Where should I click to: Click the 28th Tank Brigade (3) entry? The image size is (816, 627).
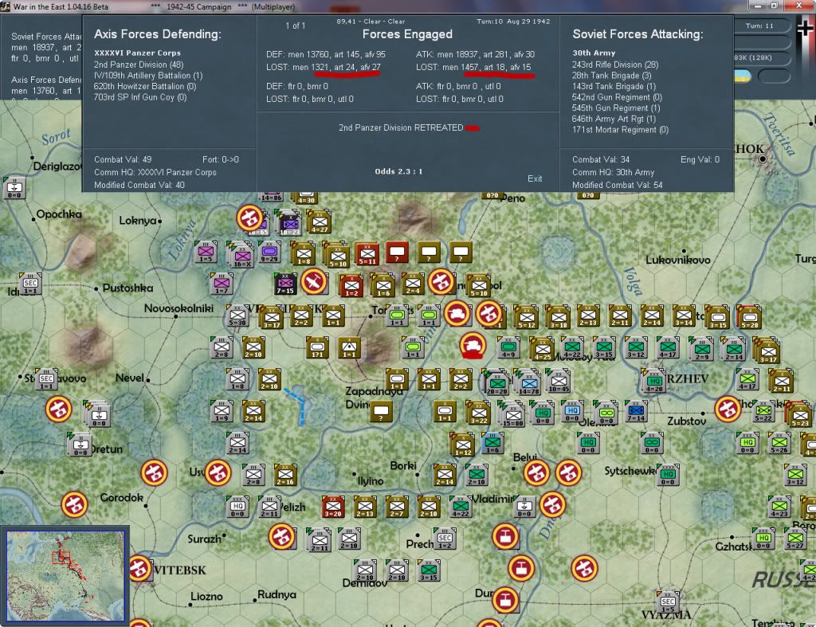pos(611,76)
